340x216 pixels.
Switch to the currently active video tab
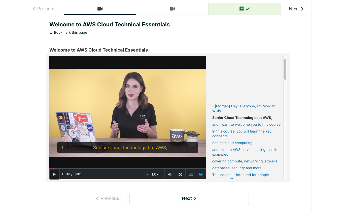[x=100, y=9]
